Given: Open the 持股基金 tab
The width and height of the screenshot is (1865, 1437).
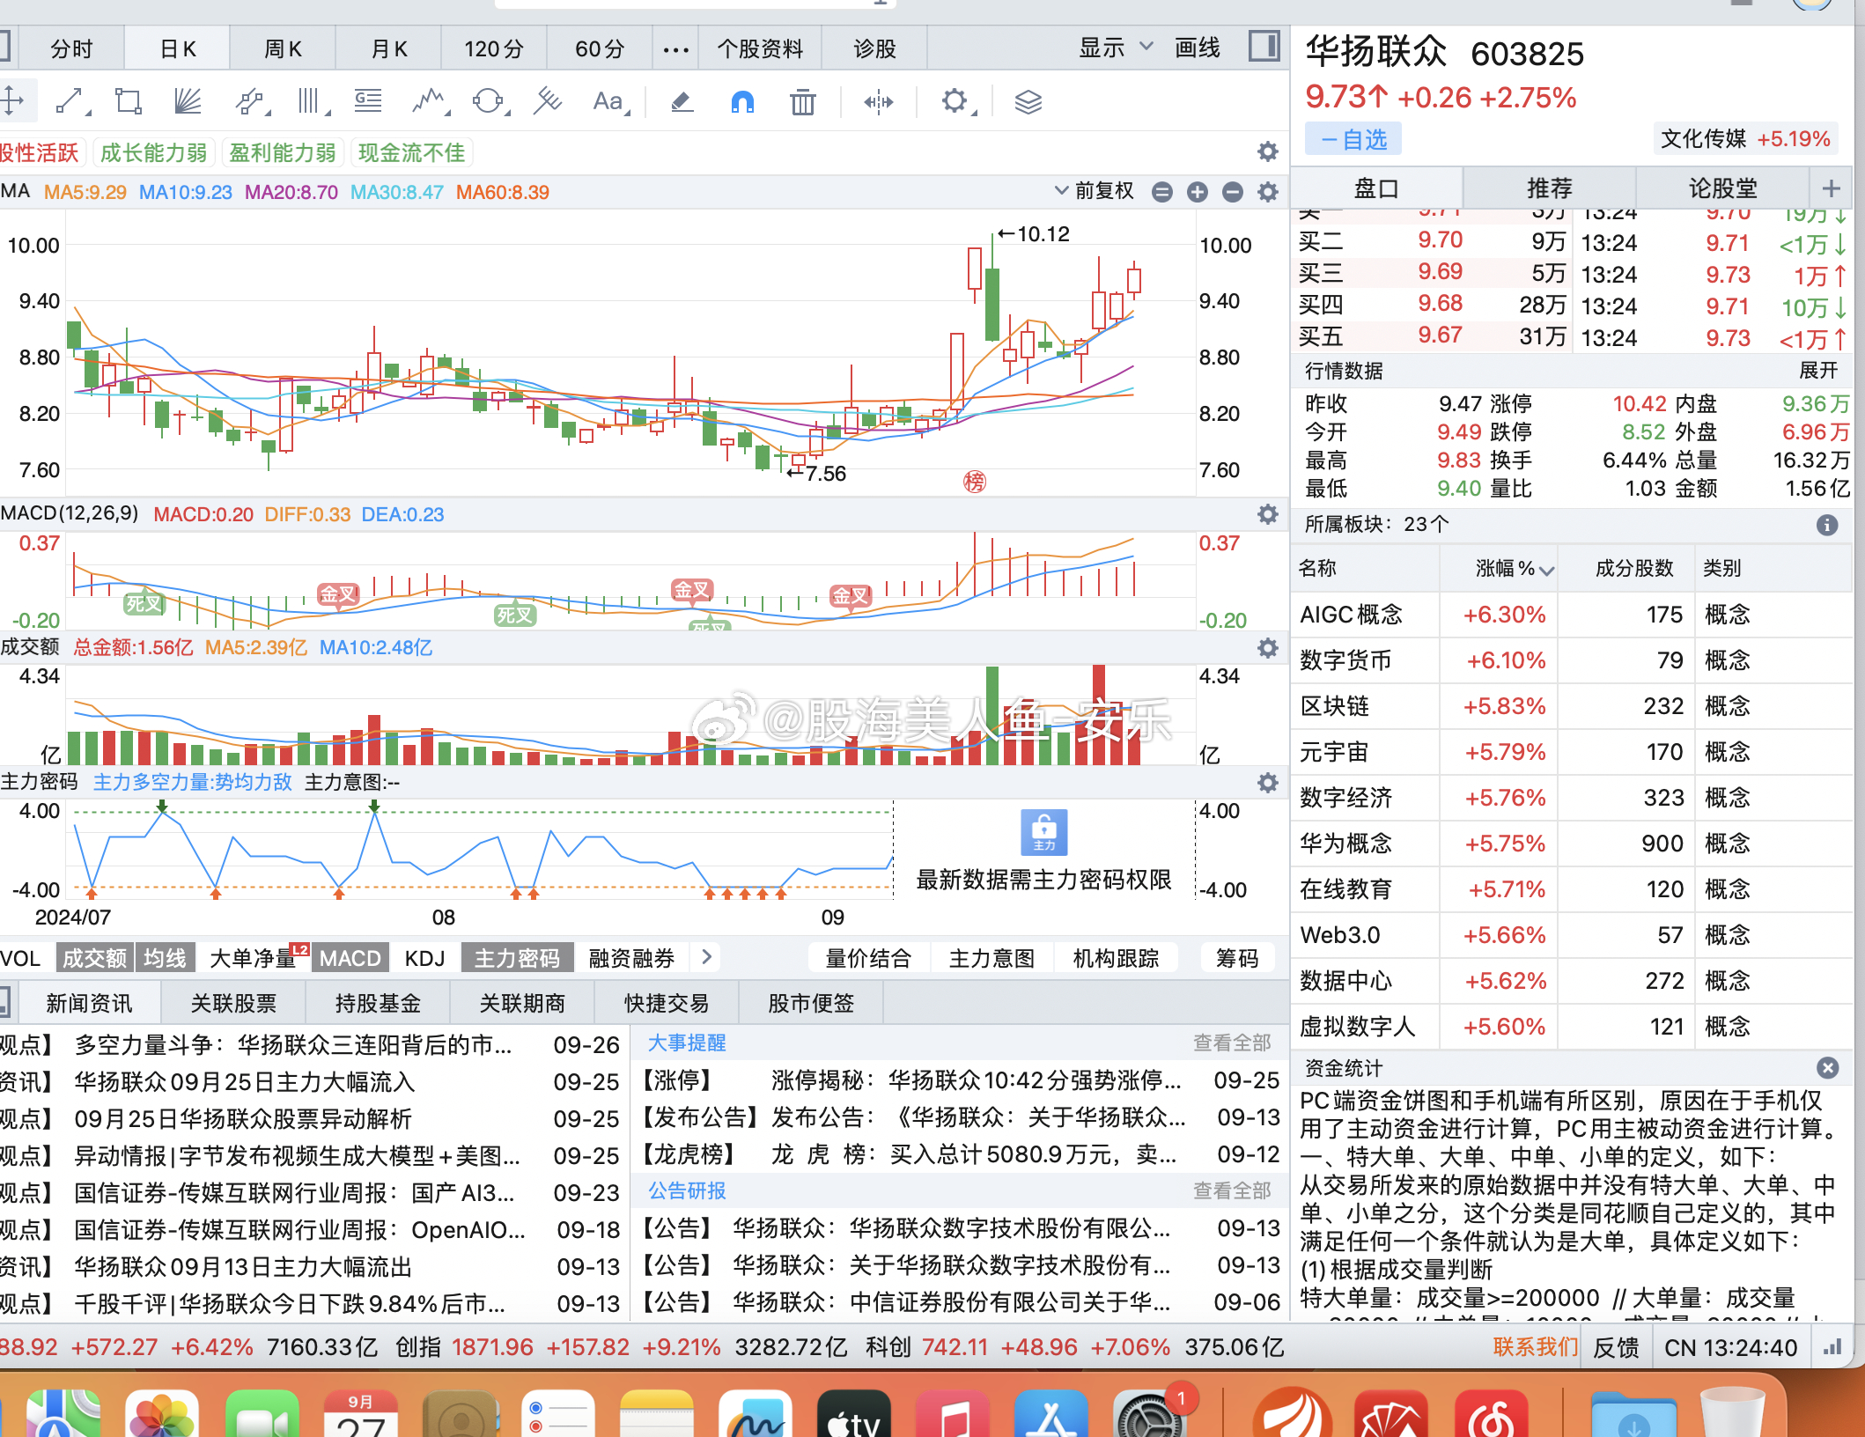Looking at the screenshot, I should point(378,1003).
